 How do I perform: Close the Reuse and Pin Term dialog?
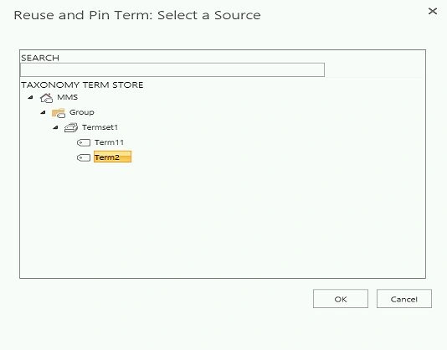pos(433,11)
